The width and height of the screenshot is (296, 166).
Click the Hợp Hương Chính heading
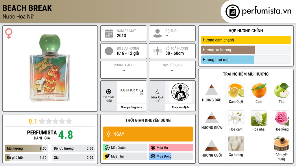point(246,31)
